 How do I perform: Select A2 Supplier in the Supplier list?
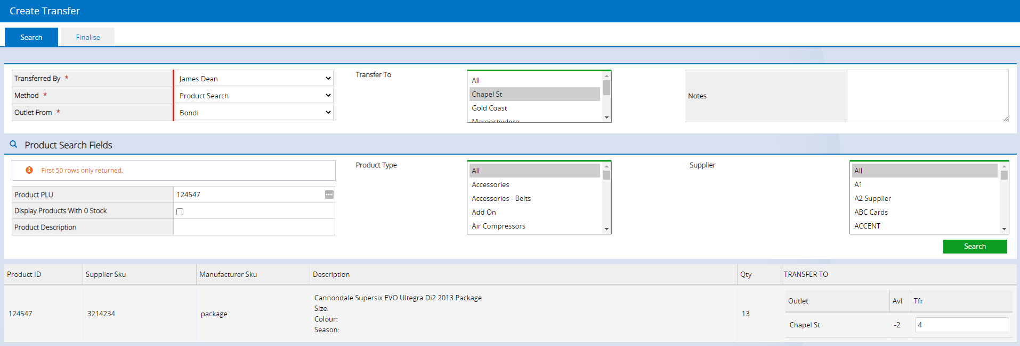click(925, 198)
